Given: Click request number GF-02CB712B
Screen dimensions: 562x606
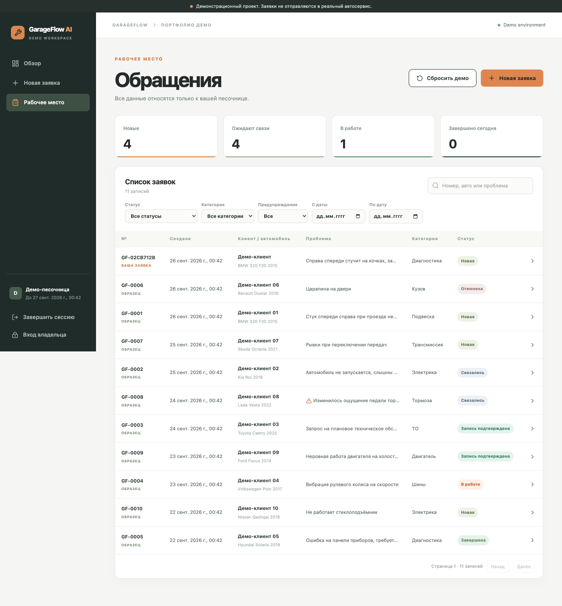Looking at the screenshot, I should (x=138, y=258).
